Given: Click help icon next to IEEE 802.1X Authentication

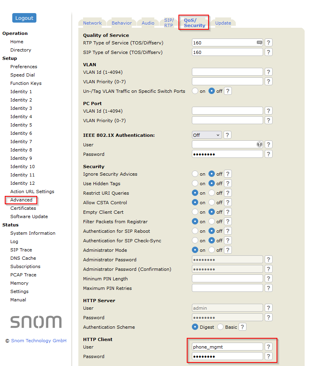Looking at the screenshot, I should 227,135.
